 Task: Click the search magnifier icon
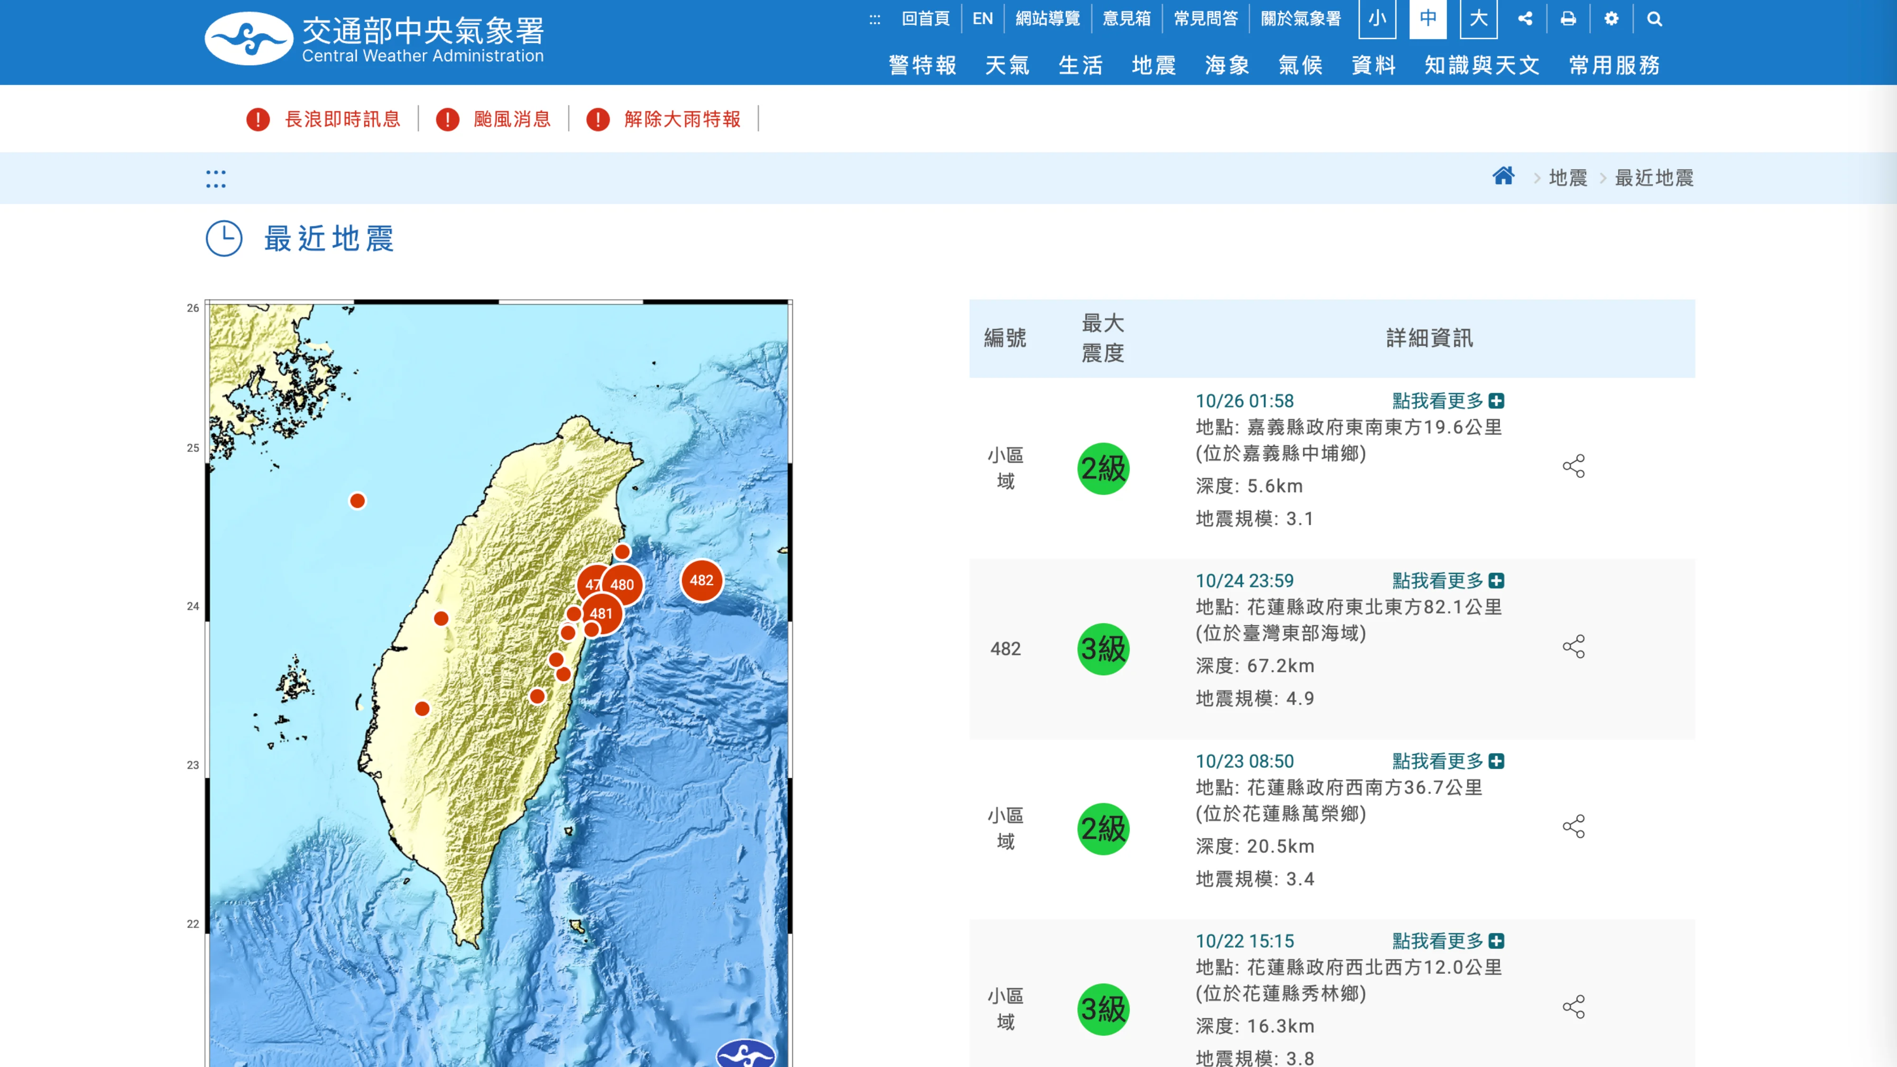click(1655, 19)
